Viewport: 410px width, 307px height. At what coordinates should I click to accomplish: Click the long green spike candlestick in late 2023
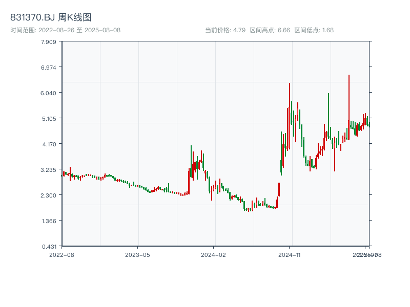coord(191,161)
